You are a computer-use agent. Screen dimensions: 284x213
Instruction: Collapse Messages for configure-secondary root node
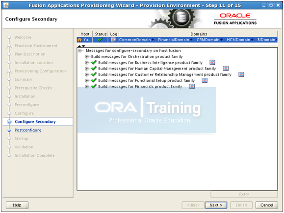(79, 51)
